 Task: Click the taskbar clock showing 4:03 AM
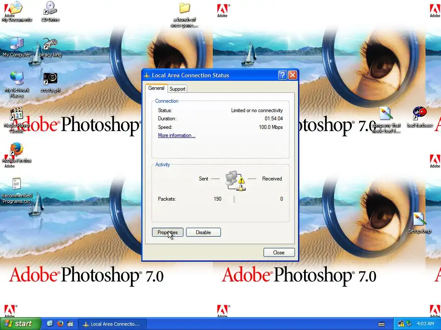tap(425, 324)
